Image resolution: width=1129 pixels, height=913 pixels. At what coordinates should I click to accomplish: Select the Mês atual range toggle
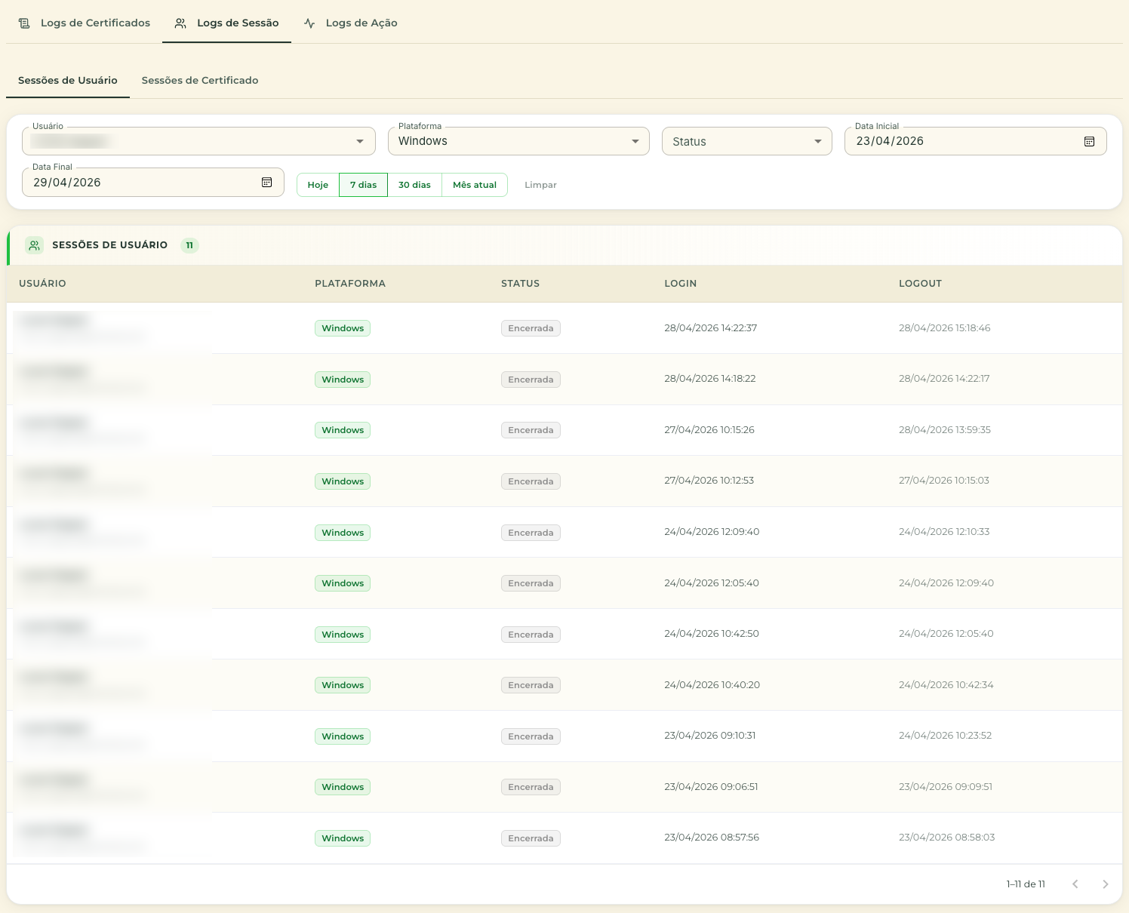pos(475,185)
